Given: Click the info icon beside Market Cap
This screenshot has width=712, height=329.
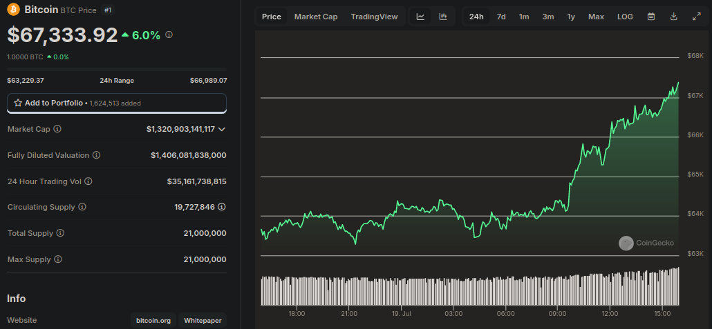Looking at the screenshot, I should pos(57,129).
